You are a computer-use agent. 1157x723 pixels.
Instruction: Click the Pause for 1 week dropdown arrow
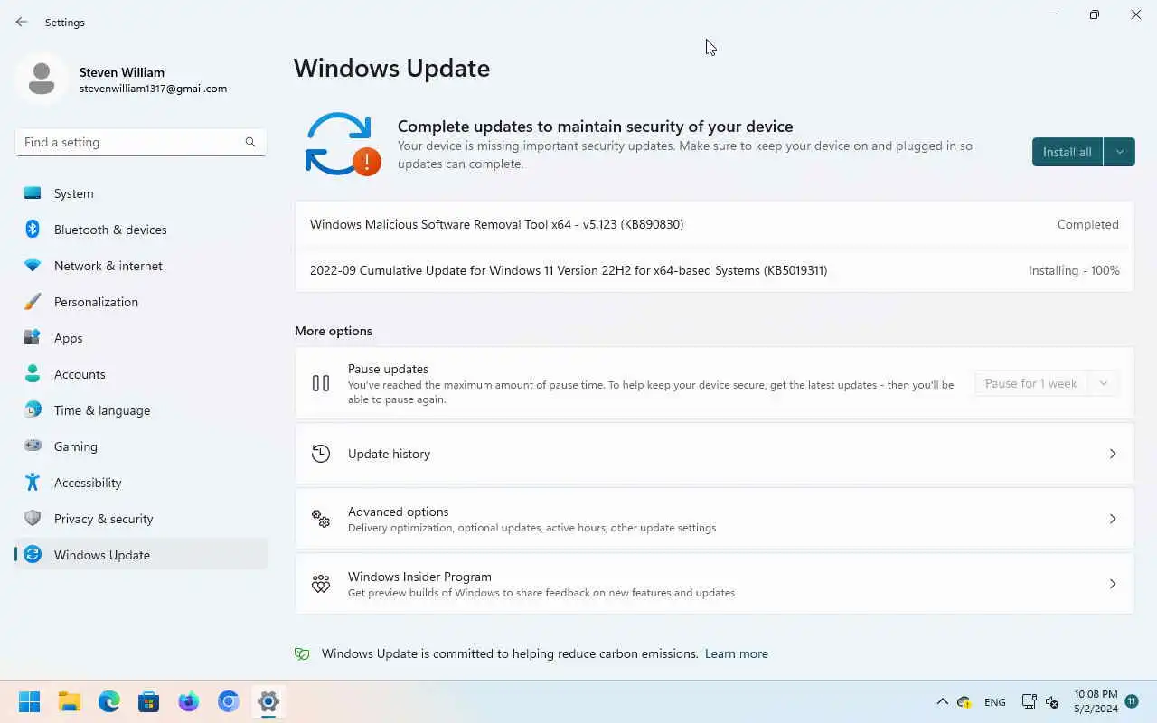click(1104, 383)
